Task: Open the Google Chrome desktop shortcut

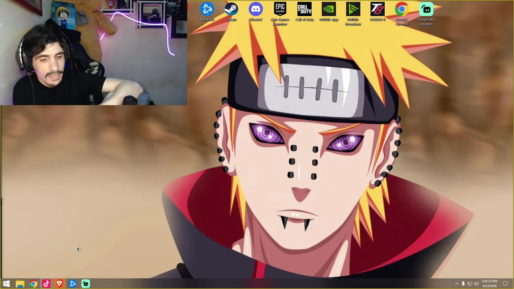Action: (402, 14)
